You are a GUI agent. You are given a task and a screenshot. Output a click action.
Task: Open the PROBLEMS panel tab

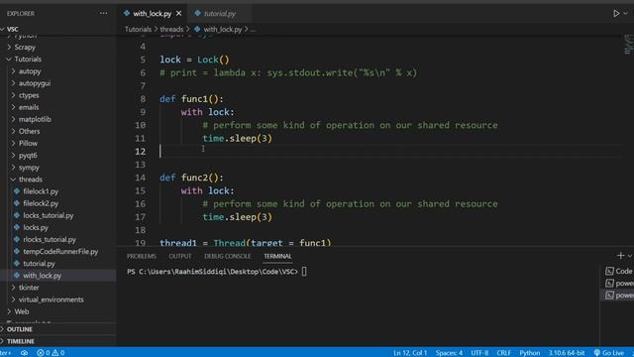(141, 256)
